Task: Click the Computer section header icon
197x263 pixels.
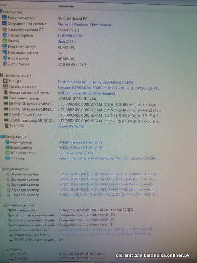Action: tap(1, 12)
